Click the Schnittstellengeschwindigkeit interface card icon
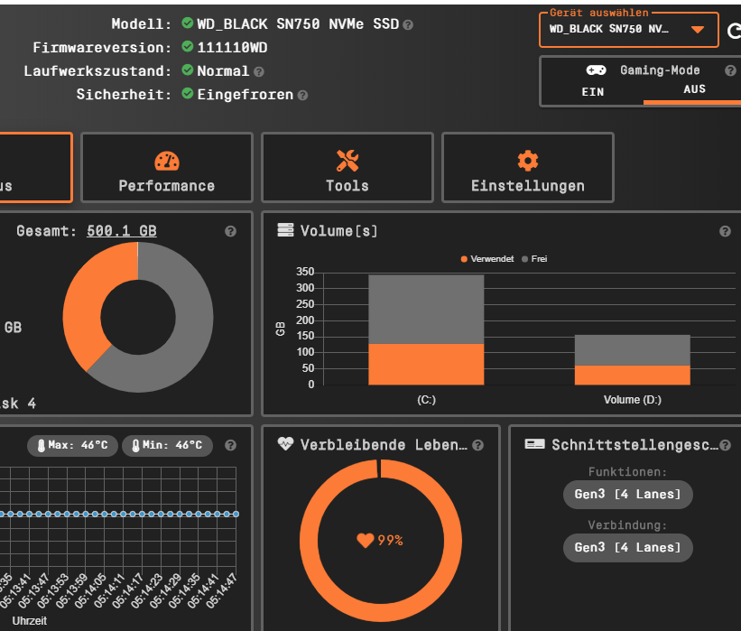The width and height of the screenshot is (741, 631). (534, 444)
